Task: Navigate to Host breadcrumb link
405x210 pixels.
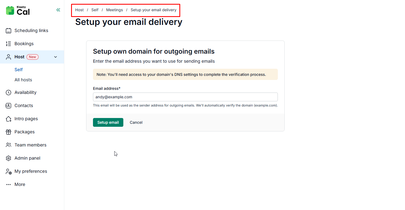Action: [x=79, y=10]
